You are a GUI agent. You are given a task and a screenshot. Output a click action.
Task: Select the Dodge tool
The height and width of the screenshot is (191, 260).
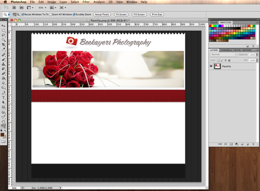pos(3,87)
